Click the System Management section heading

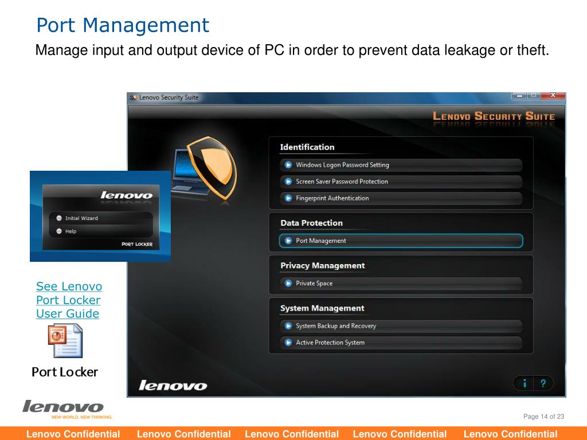[322, 308]
